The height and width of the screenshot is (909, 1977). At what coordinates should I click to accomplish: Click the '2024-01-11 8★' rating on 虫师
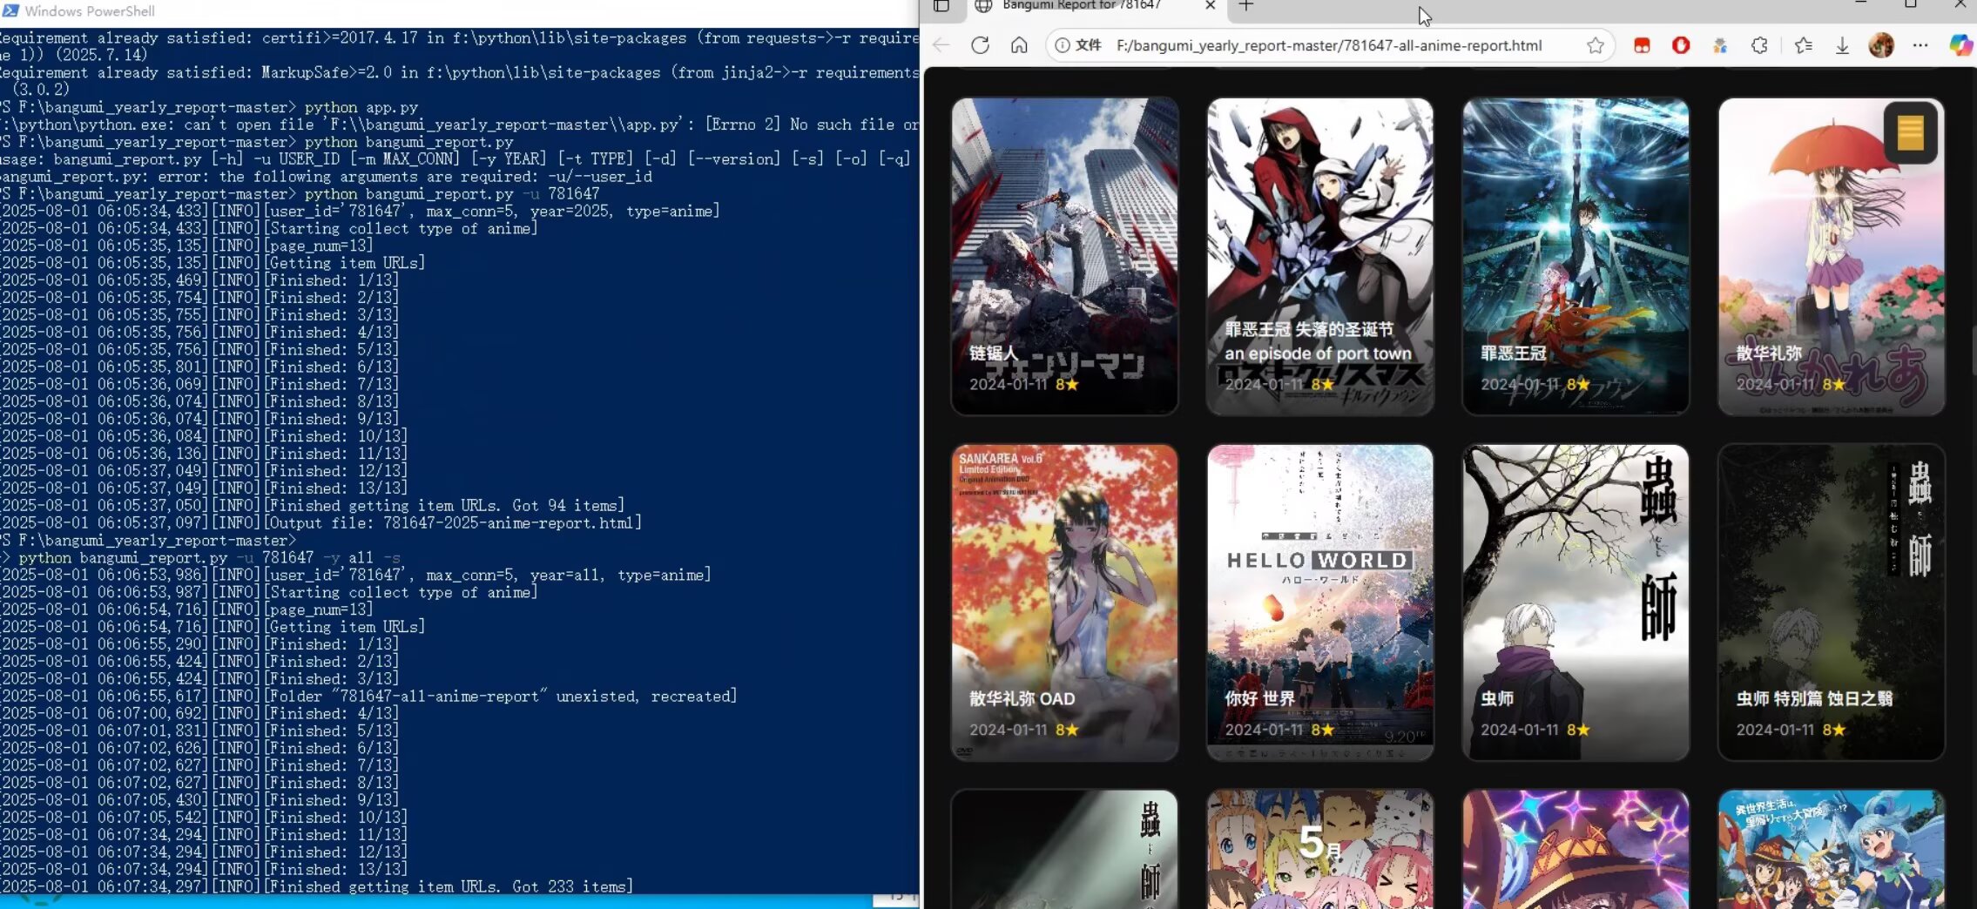[x=1535, y=730]
